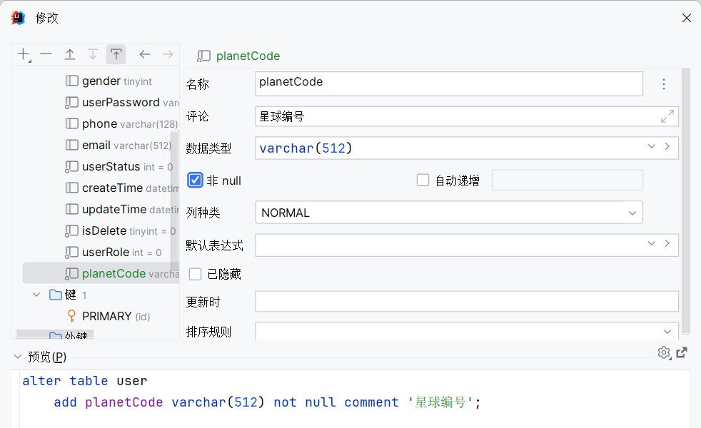Click the add (+) icon in toolbar
The image size is (701, 428).
coord(24,54)
